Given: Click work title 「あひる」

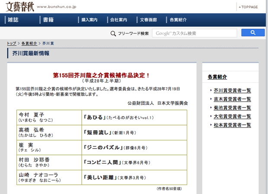Looking at the screenshot, I should pyautogui.click(x=95, y=117).
